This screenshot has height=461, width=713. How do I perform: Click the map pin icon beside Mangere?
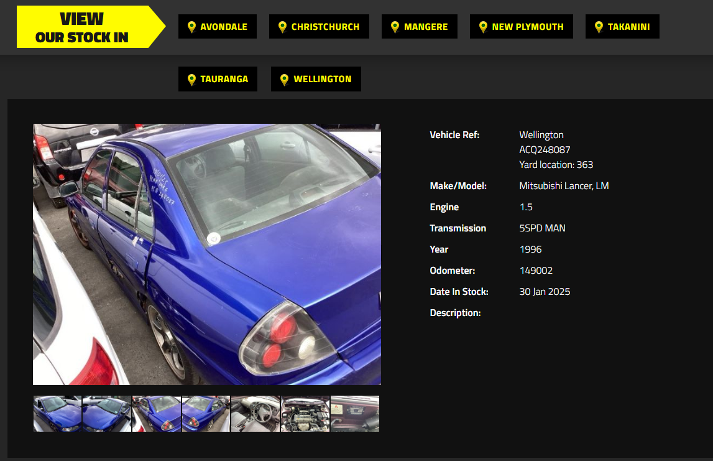tap(395, 27)
